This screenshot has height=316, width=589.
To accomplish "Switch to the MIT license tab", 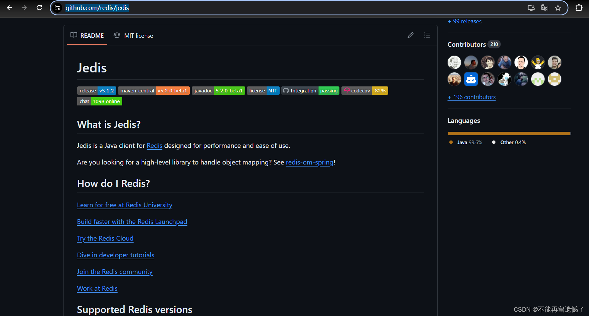I will (x=133, y=35).
